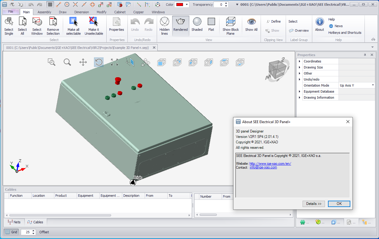The height and width of the screenshot is (239, 379).
Task: Expand the Drawing Size property group
Action: click(300, 67)
